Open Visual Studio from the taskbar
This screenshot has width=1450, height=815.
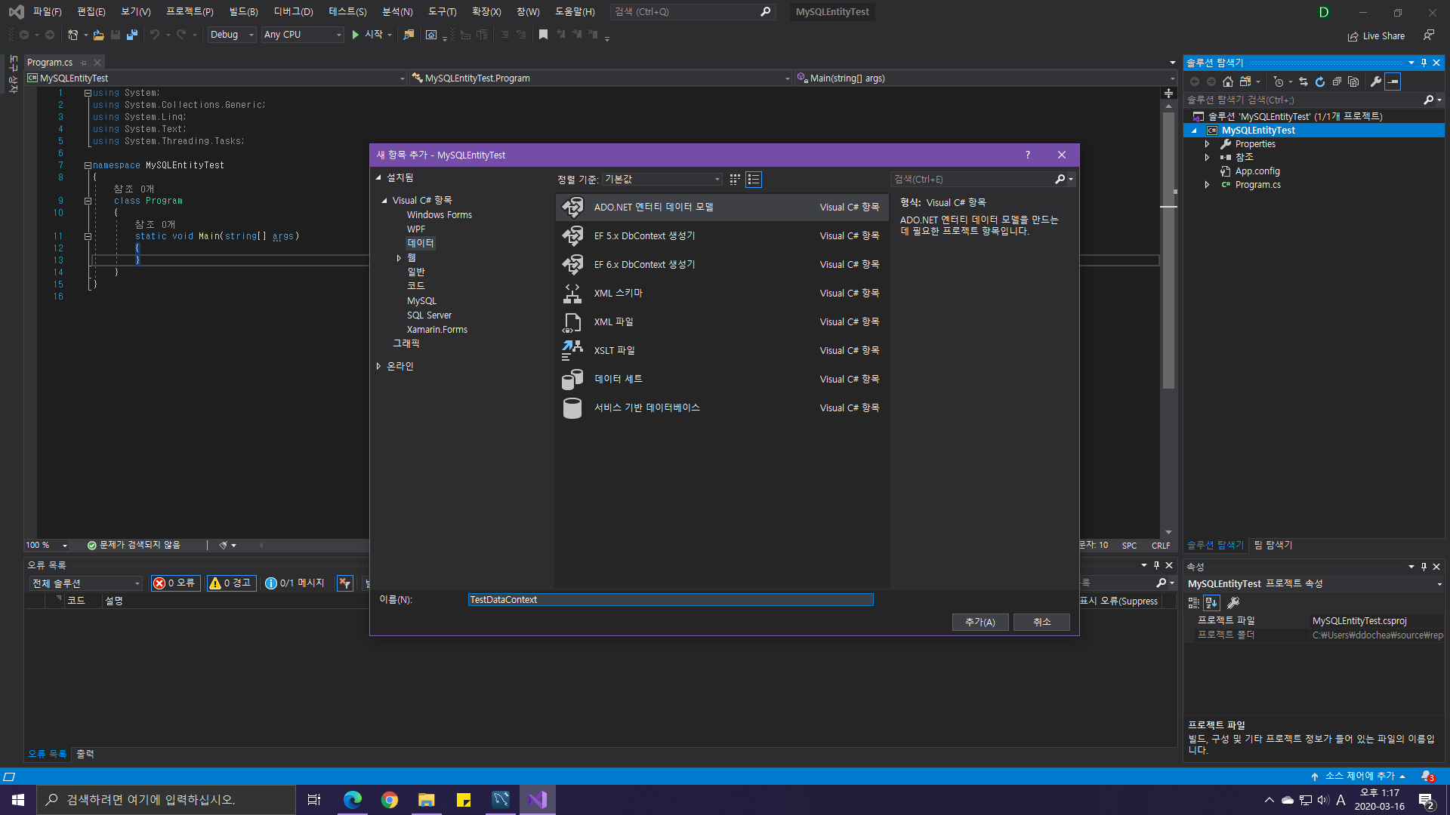click(538, 800)
